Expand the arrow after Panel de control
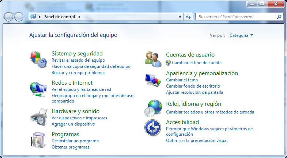 click(79, 17)
